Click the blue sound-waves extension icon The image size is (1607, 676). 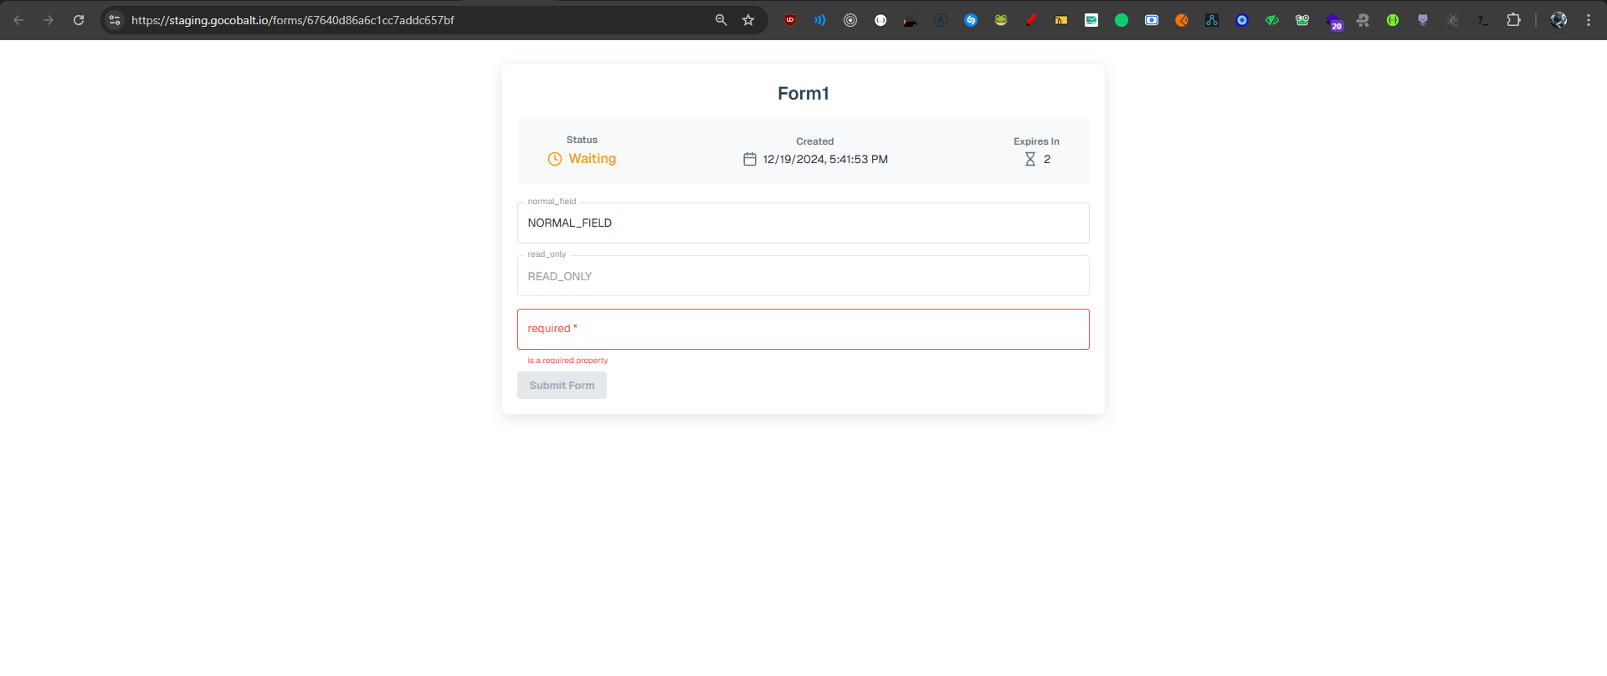tap(820, 20)
